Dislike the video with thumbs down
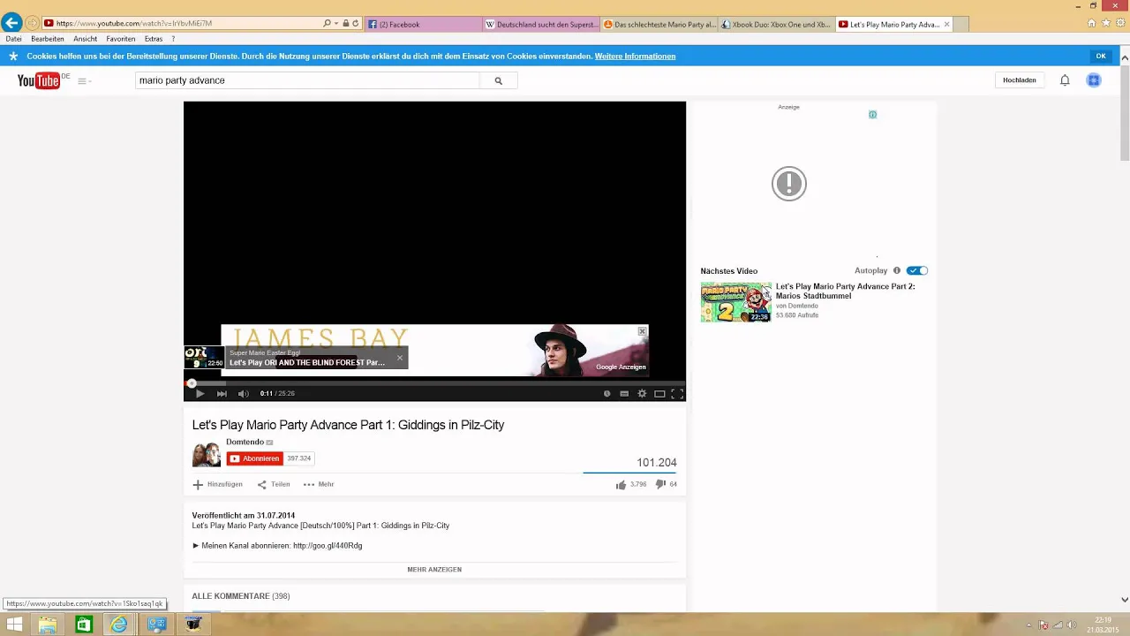The height and width of the screenshot is (636, 1130). tap(660, 485)
